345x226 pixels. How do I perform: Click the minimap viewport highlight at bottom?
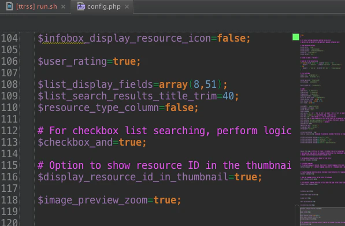click(x=322, y=217)
